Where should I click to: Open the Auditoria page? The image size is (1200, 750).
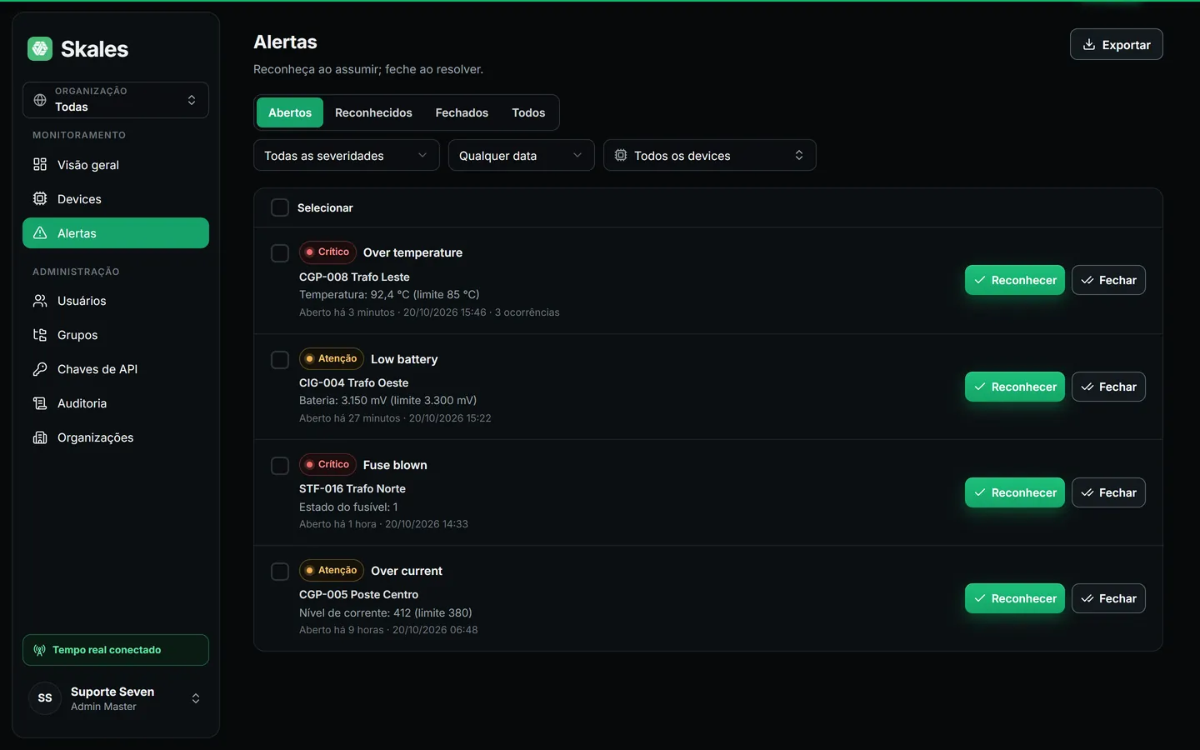click(116, 402)
